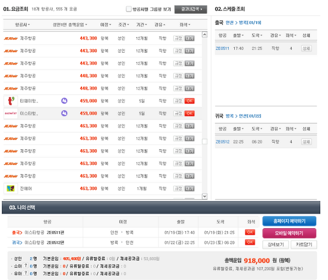Click purple badge icon in 이스타항공 row
The width and height of the screenshot is (328, 280).
tap(64, 113)
